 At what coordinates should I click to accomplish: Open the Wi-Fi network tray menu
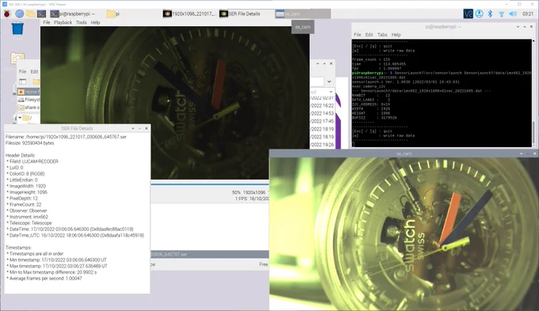(x=502, y=13)
